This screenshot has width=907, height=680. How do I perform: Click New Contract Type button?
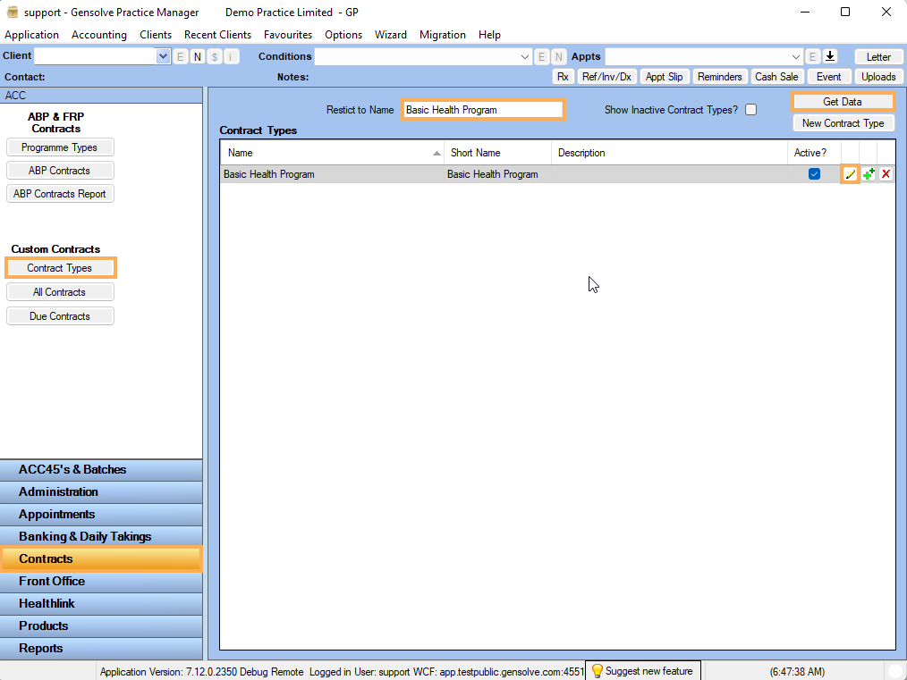[843, 123]
